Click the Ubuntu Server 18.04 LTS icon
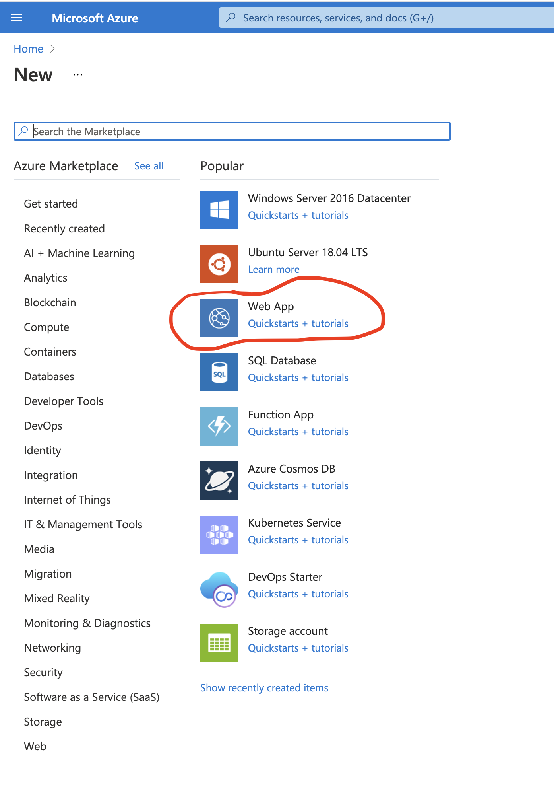This screenshot has width=554, height=790. click(219, 264)
